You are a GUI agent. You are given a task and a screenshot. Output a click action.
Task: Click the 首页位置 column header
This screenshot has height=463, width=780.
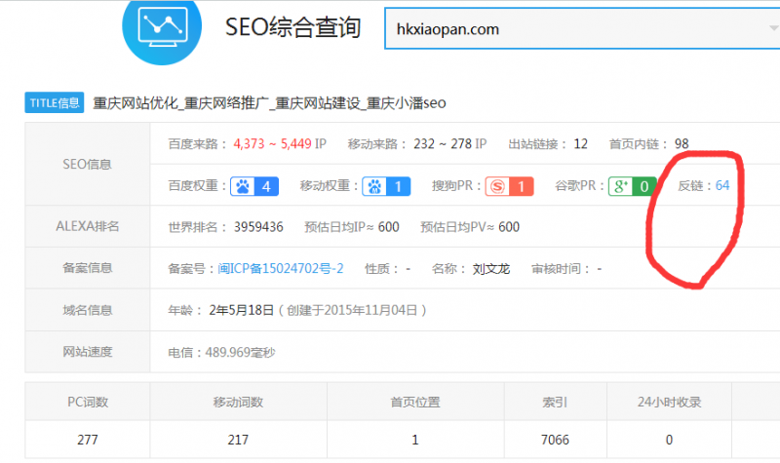[415, 402]
